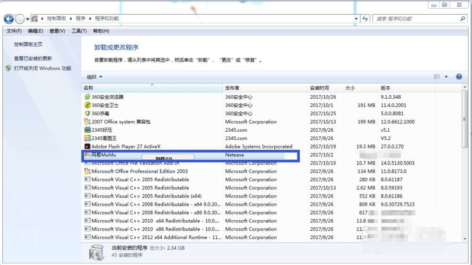Screen dimensions: 472x265
Task: Select Visual C++ 2008 Redistributable x64 icon
Action: click(x=87, y=204)
